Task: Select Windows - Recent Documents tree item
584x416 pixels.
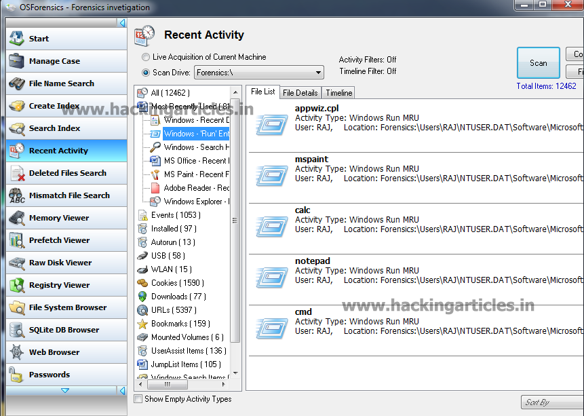Action: [189, 120]
